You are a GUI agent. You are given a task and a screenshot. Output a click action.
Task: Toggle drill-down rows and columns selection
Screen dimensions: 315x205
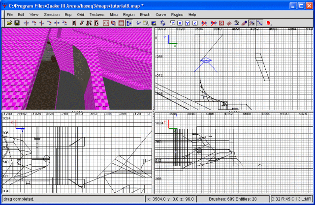tap(259, 23)
